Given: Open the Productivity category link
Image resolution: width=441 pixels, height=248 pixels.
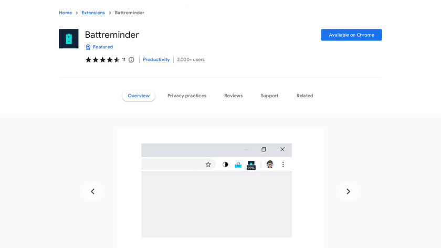Looking at the screenshot, I should coord(156,60).
